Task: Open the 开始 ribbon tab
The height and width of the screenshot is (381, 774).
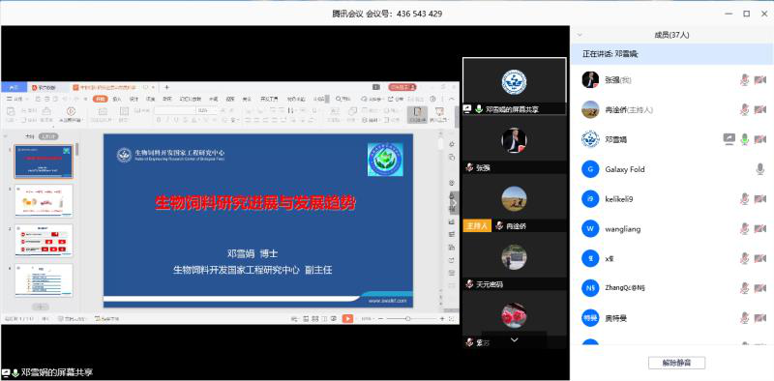Action: point(101,99)
